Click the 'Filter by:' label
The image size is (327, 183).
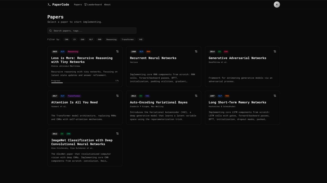click(54, 39)
